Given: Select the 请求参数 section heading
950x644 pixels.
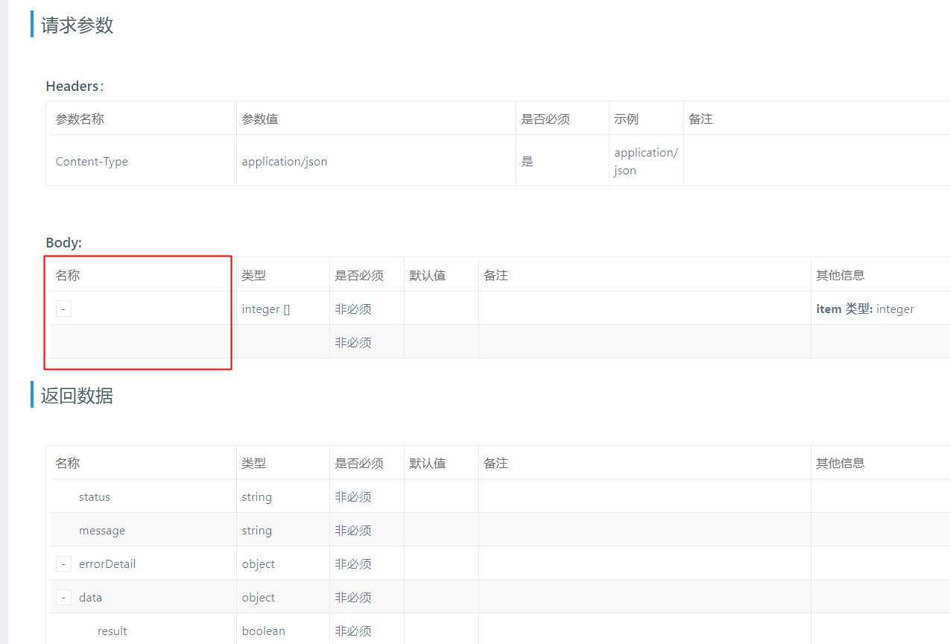Looking at the screenshot, I should [x=76, y=25].
